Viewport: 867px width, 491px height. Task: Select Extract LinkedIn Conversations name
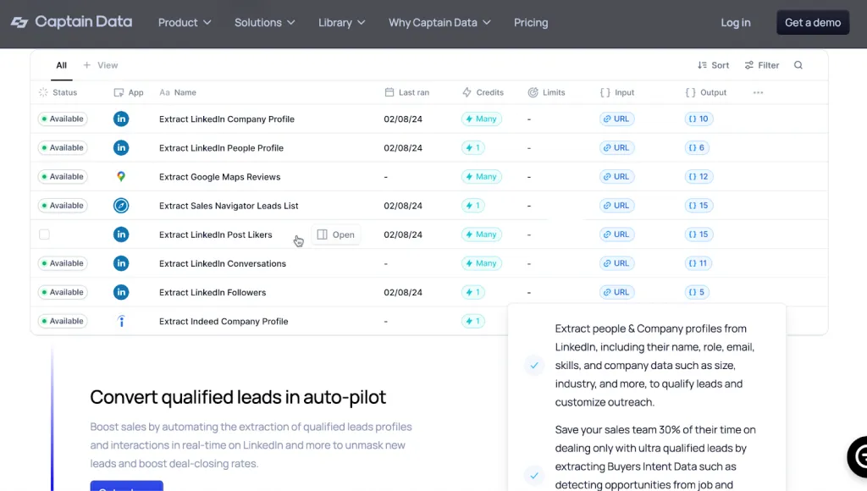pos(223,263)
